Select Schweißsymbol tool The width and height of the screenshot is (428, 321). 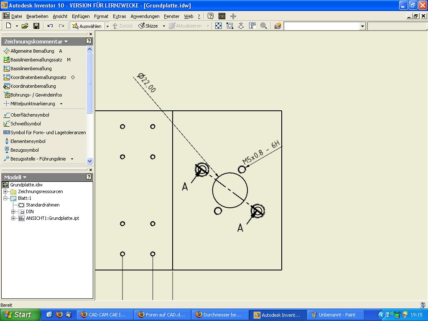pos(22,124)
